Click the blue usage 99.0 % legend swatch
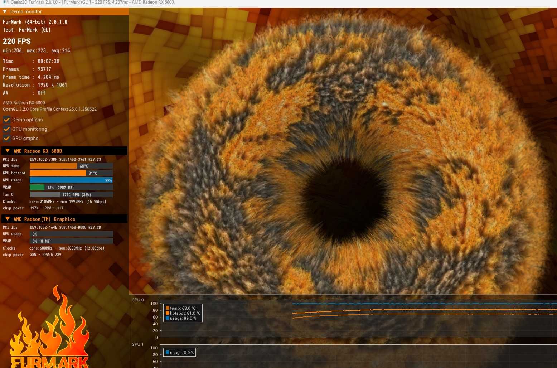 pos(168,318)
